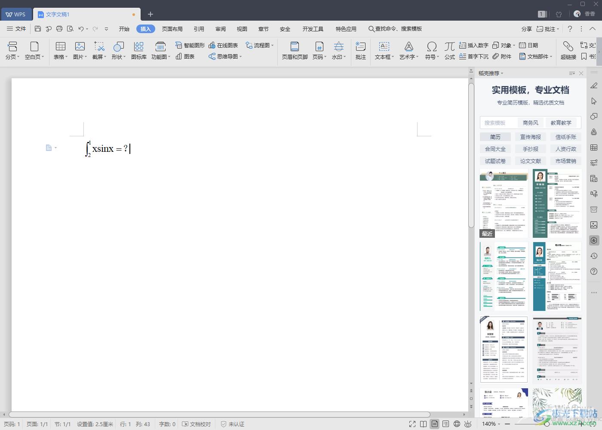
Task: Insert a formula (公式)
Action: [450, 50]
